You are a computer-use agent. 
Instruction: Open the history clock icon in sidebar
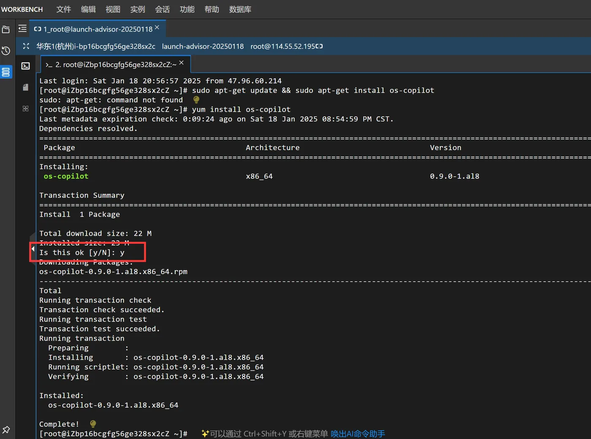pos(6,51)
